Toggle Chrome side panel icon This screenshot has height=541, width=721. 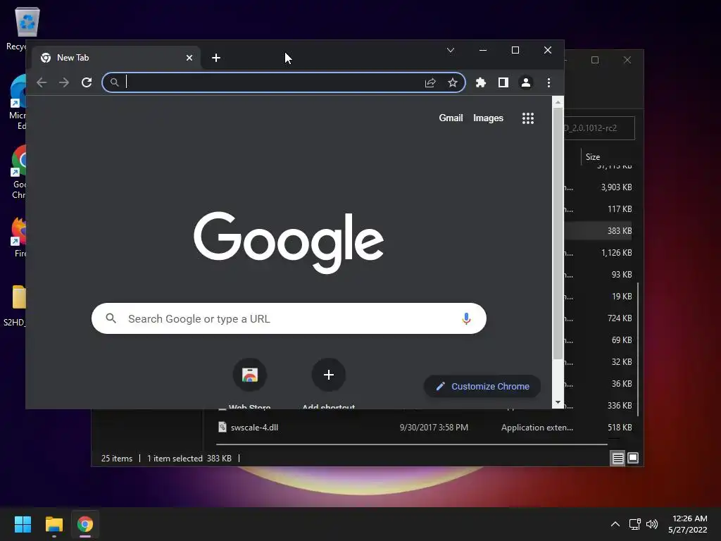coord(503,82)
